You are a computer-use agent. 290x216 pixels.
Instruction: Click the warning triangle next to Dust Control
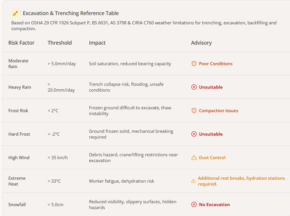tap(194, 158)
